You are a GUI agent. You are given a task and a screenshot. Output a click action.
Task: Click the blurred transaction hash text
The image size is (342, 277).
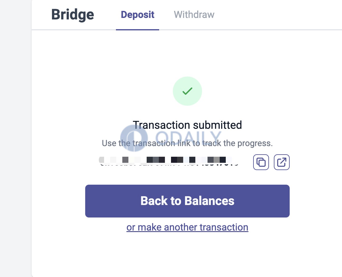point(169,161)
